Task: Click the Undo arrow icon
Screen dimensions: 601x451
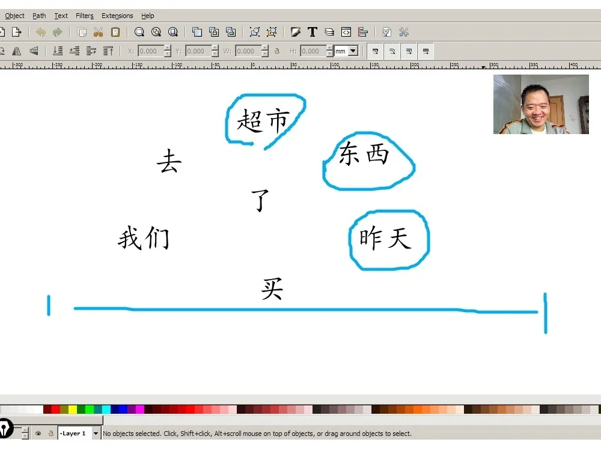Action: click(x=41, y=32)
